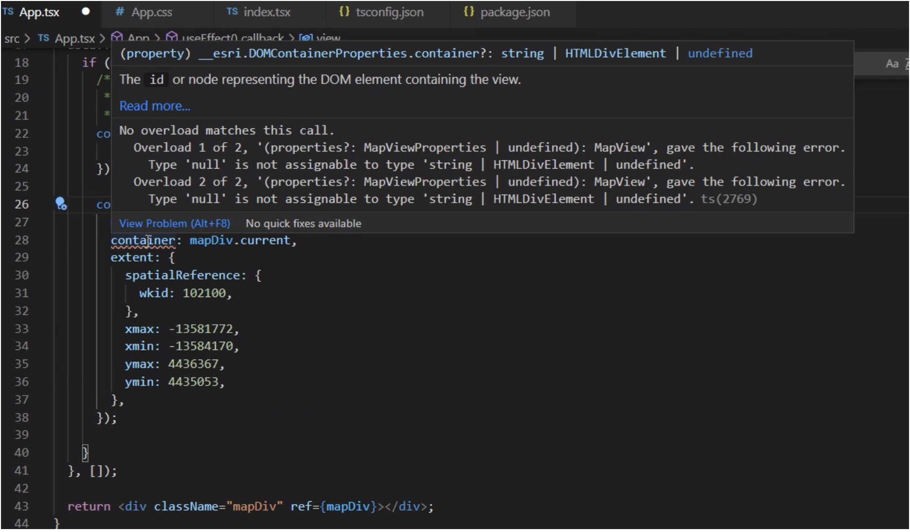The width and height of the screenshot is (910, 532).
Task: Click the wkid value 102100
Action: [204, 293]
